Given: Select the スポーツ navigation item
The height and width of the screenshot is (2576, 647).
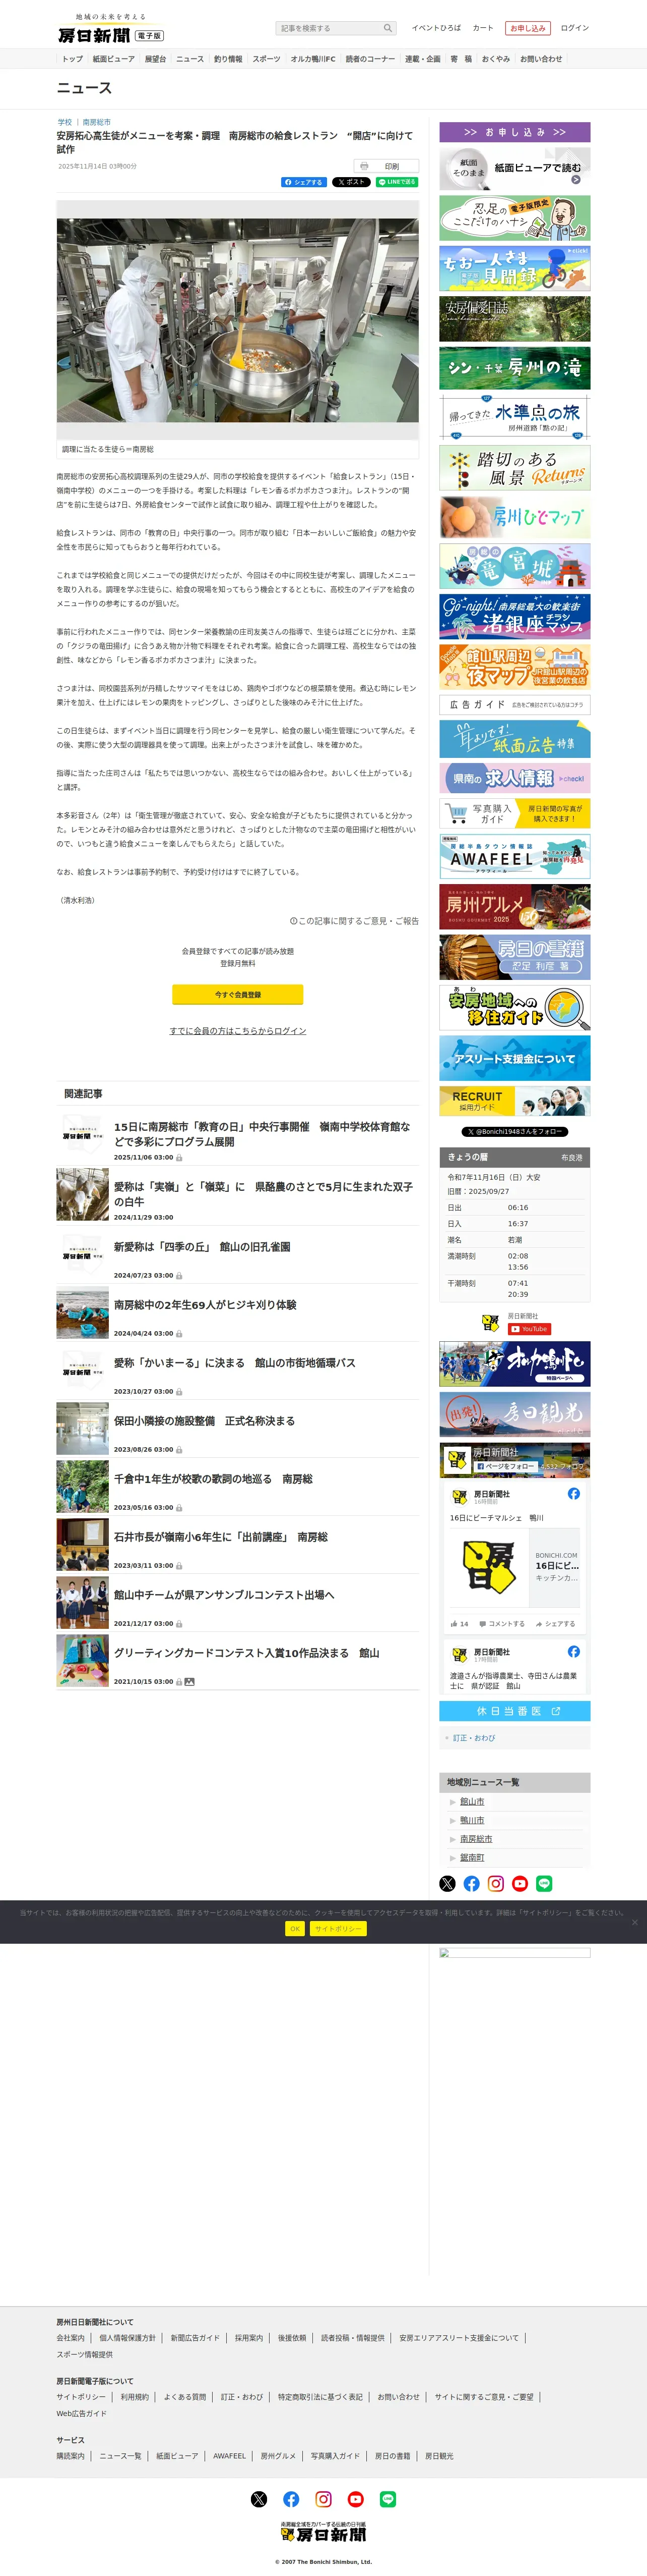Looking at the screenshot, I should point(267,59).
